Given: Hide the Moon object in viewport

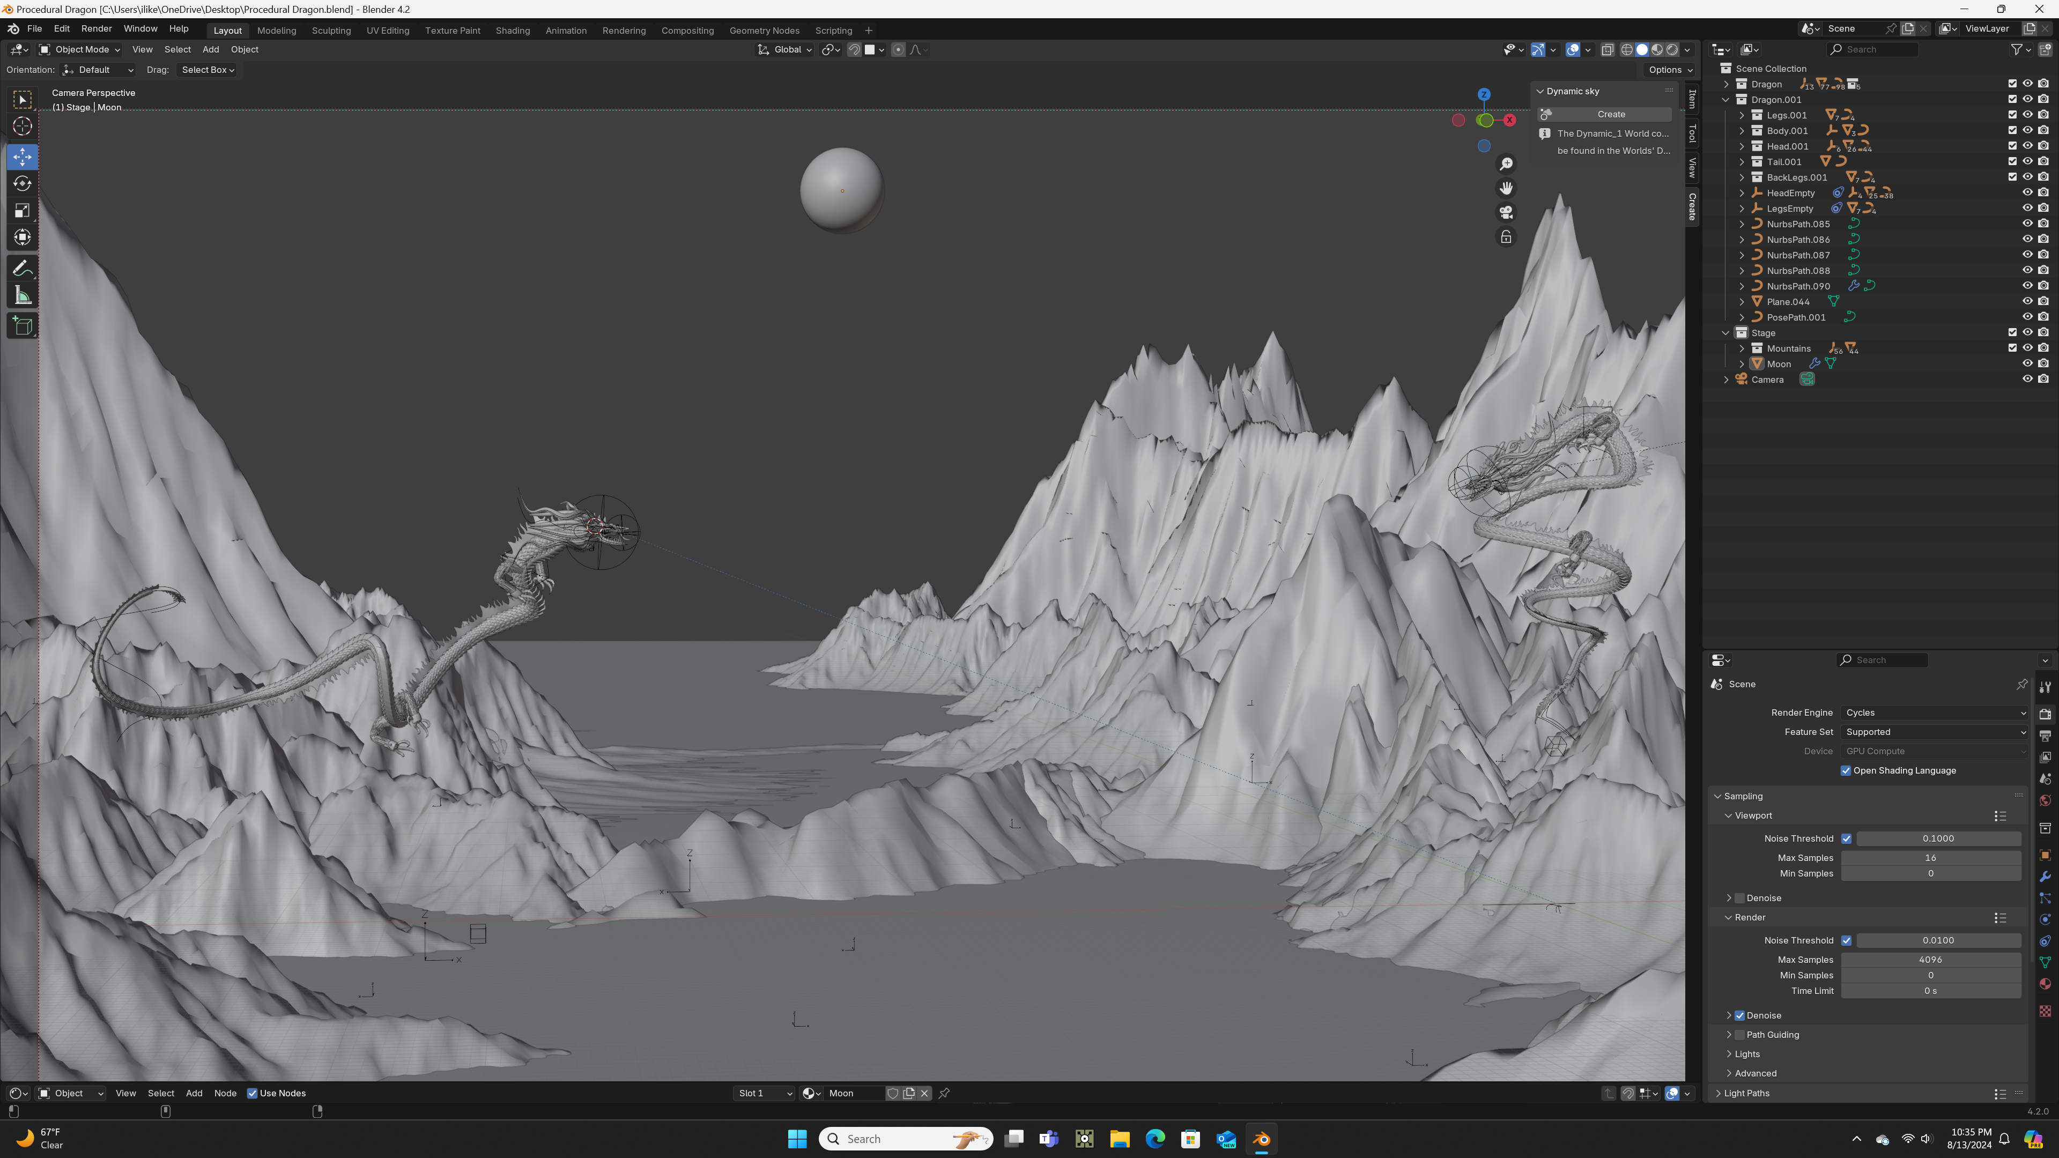Looking at the screenshot, I should (2027, 363).
